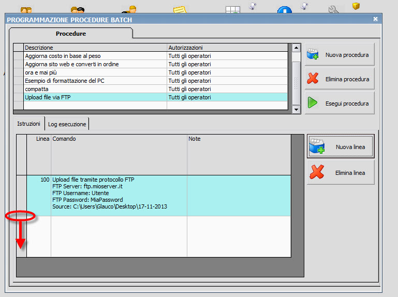Click the grid table toolbar icon
398x297 pixels.
click(233, 10)
